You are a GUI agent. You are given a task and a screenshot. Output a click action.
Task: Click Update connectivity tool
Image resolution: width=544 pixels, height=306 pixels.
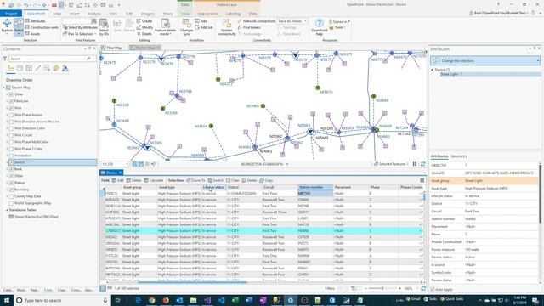pyautogui.click(x=227, y=27)
